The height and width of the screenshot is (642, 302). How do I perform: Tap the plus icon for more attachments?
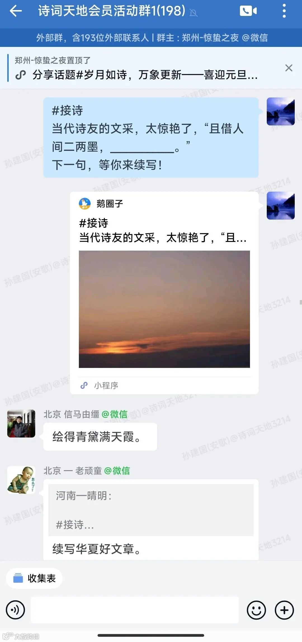pyautogui.click(x=284, y=610)
